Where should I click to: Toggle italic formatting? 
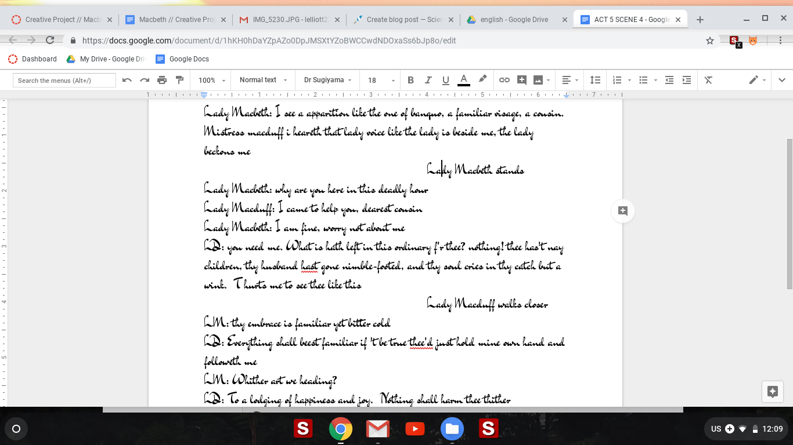[428, 80]
